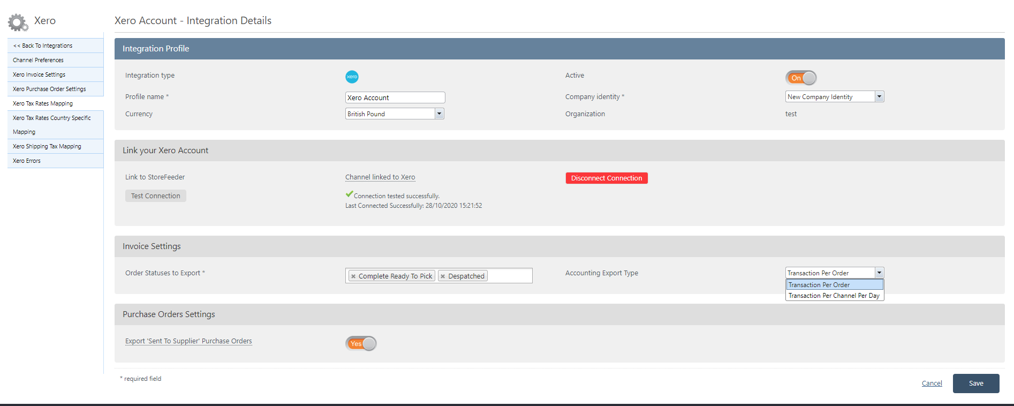Open Xero Shipping Tax Mapping
The height and width of the screenshot is (406, 1014).
(55, 146)
